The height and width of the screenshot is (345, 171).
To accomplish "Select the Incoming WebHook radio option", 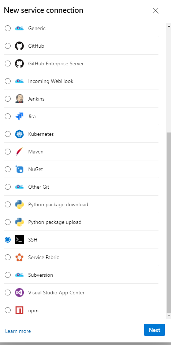I will [x=8, y=81].
